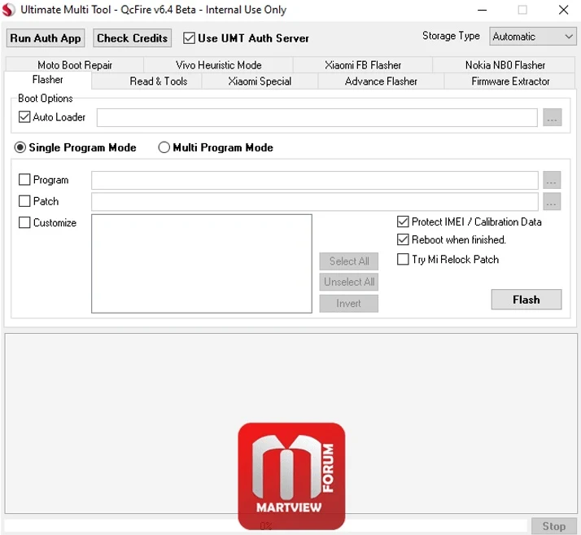This screenshot has height=535, width=581.
Task: Browse for loader file with ellipsis button
Action: 552,117
